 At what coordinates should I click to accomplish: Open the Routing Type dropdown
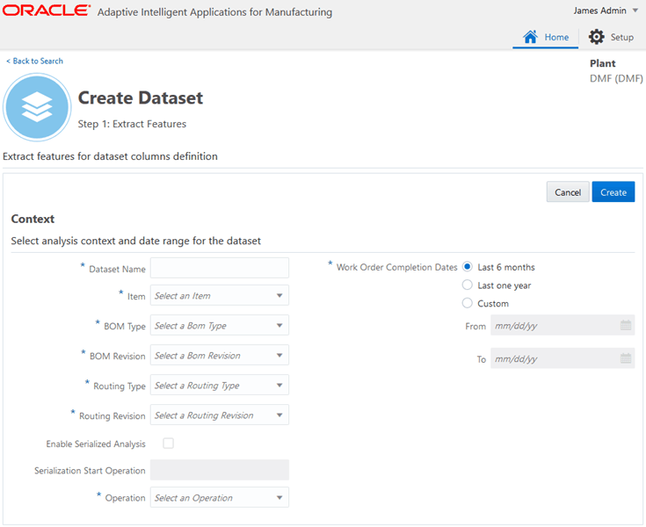219,386
